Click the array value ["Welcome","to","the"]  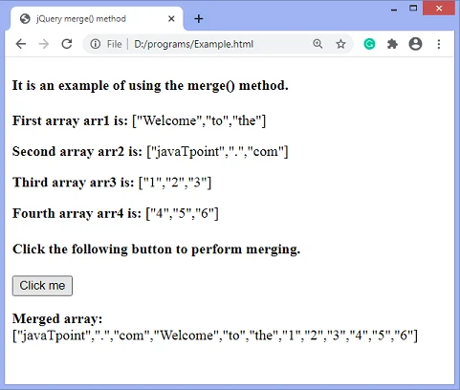coord(199,120)
